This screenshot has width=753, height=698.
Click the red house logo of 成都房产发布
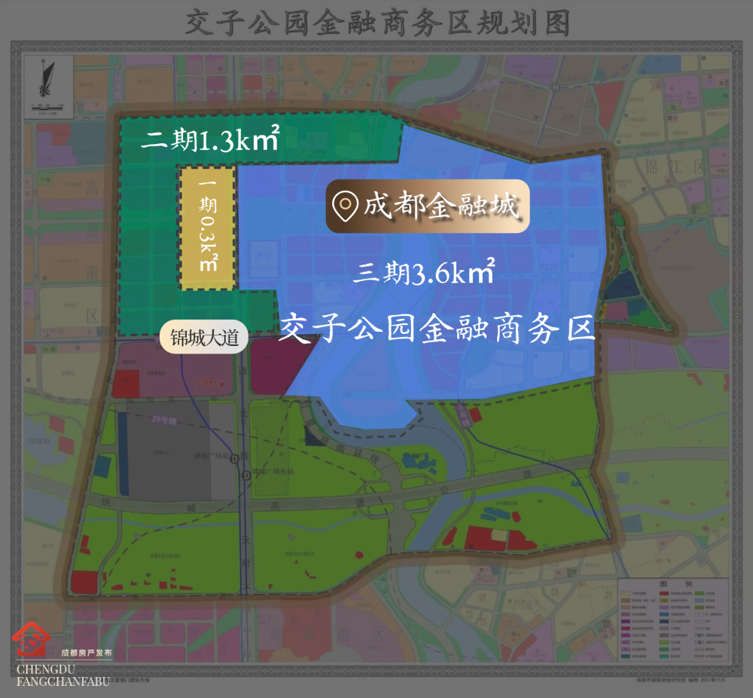click(31, 639)
